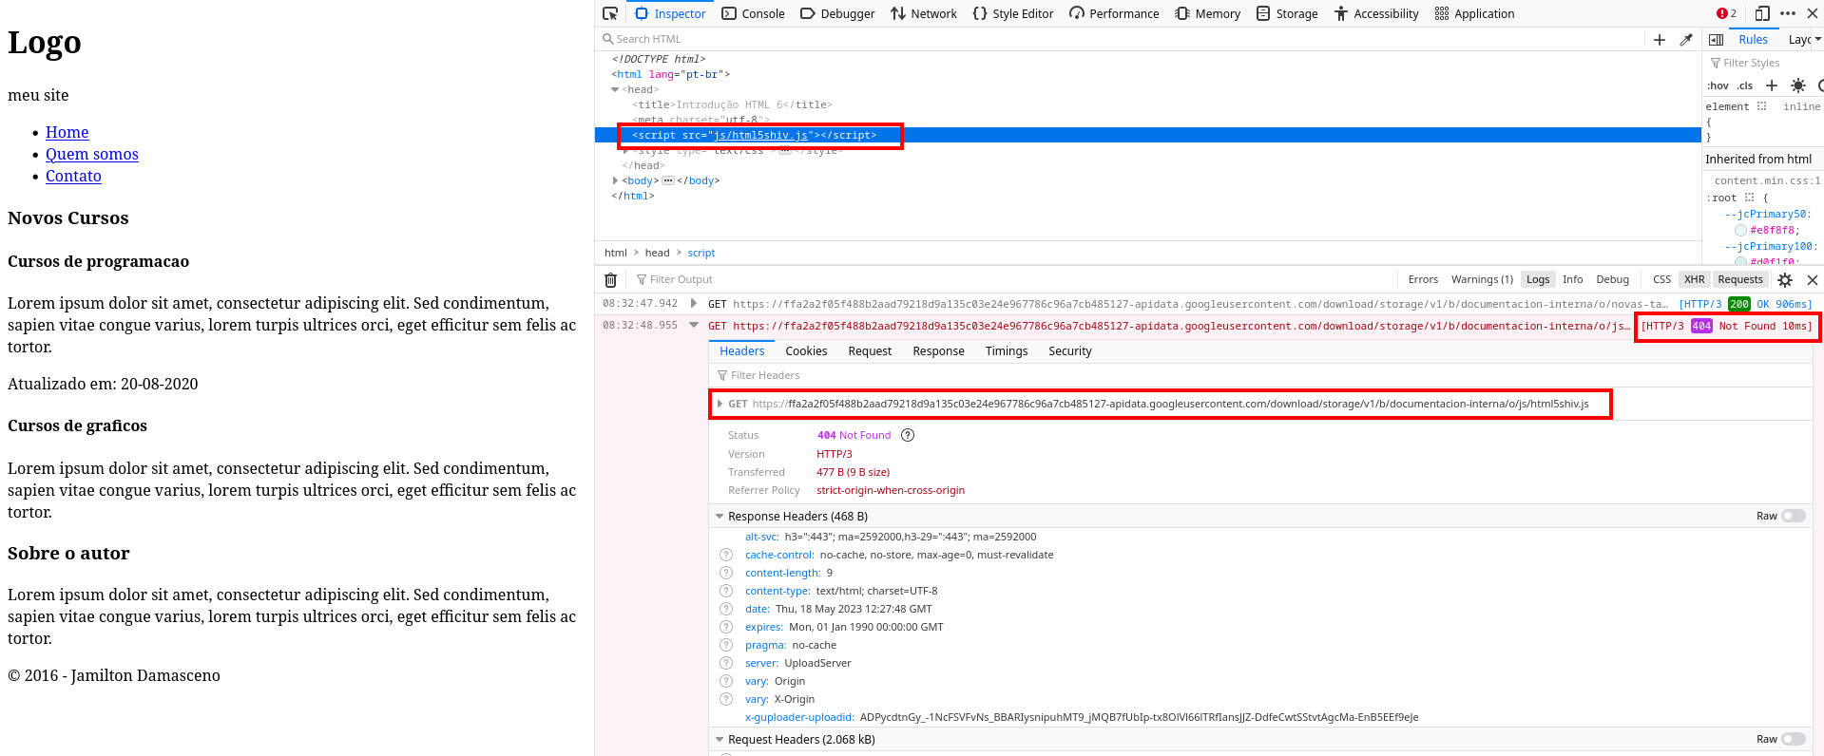Toggle the CSS console filter
This screenshot has width=1824, height=756.
pos(1661,279)
